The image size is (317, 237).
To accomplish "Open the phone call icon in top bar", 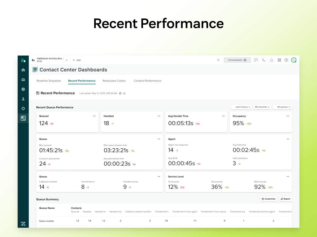I will coord(263,60).
